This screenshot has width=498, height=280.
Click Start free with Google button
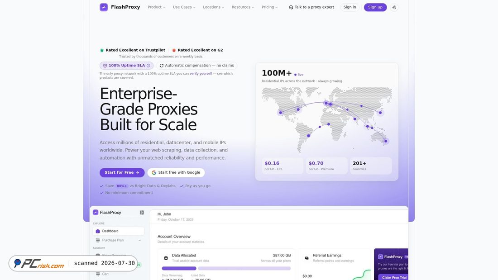coord(176,172)
